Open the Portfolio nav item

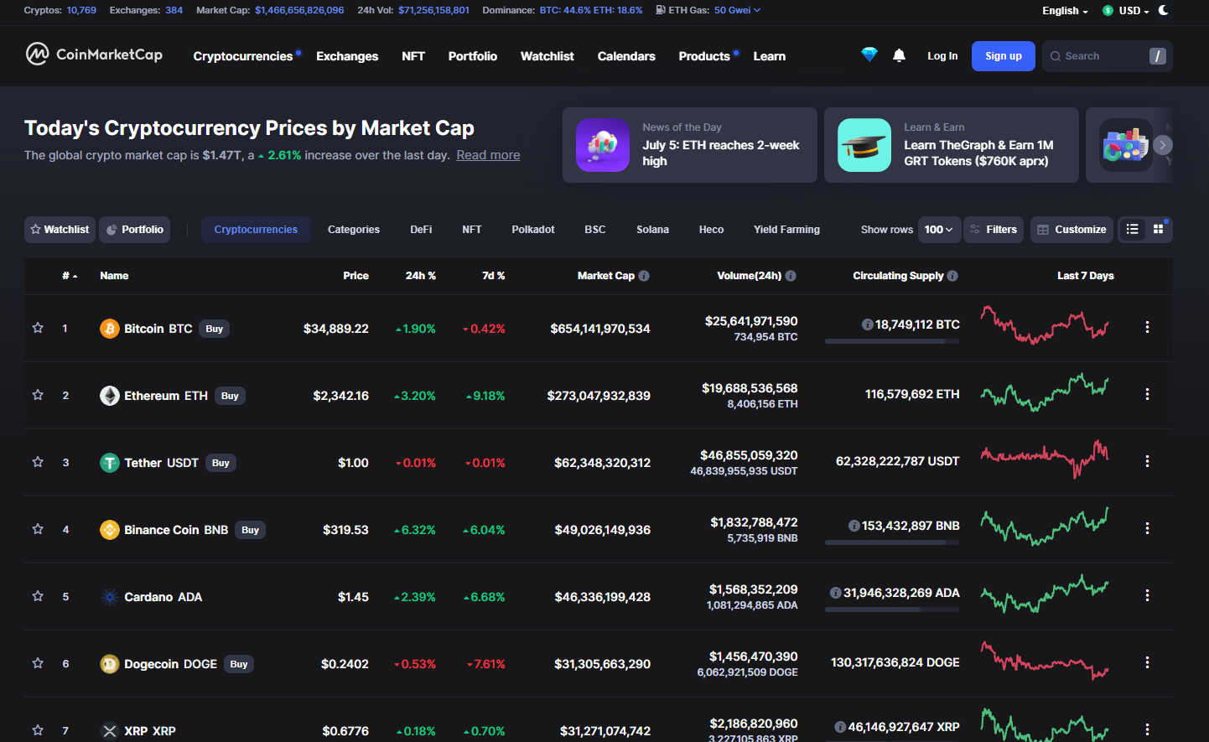(x=473, y=56)
